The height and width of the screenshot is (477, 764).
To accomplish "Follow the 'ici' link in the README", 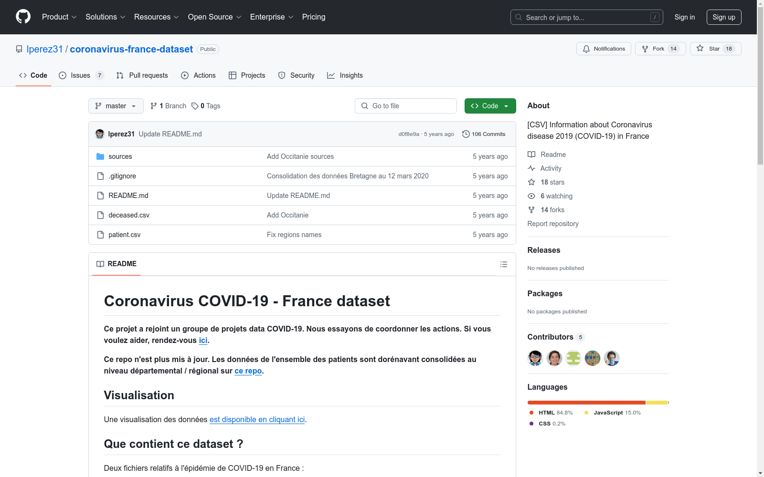I will click(203, 340).
